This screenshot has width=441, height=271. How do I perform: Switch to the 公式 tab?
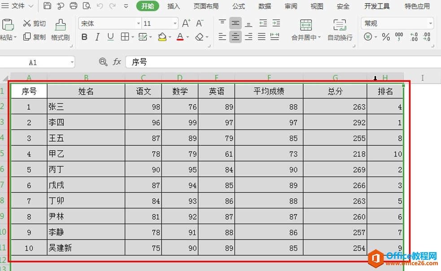point(239,6)
